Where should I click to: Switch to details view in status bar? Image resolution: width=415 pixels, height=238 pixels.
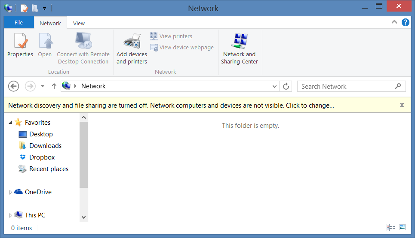390,227
